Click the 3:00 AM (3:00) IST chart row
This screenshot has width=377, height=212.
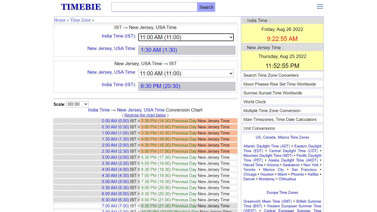point(145,157)
